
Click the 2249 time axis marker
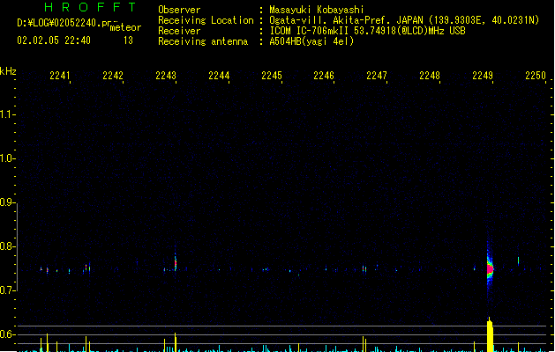click(x=483, y=75)
